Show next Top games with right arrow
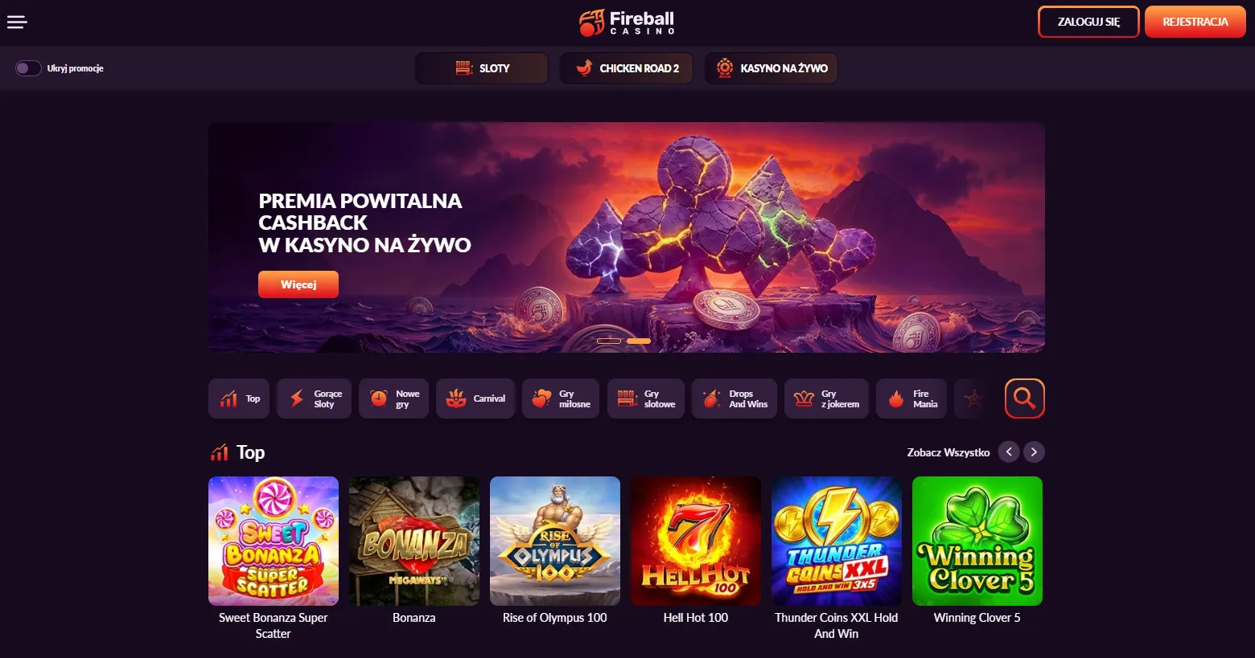This screenshot has width=1255, height=658. tap(1034, 452)
